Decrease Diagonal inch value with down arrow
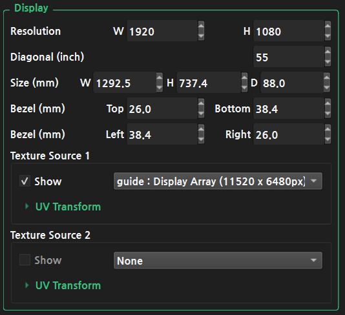Viewport: 345px width, 315px height. [328, 61]
